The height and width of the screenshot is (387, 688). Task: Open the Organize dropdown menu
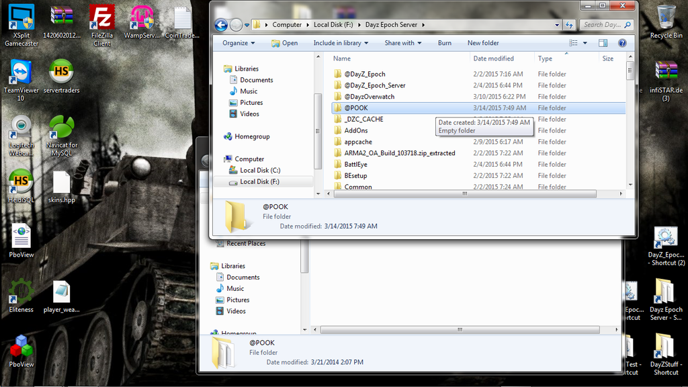coord(237,42)
